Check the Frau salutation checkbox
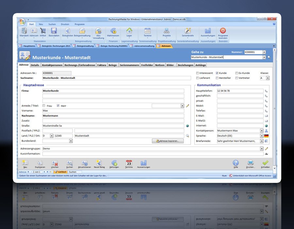This screenshot has height=229, width=294. click(44, 106)
